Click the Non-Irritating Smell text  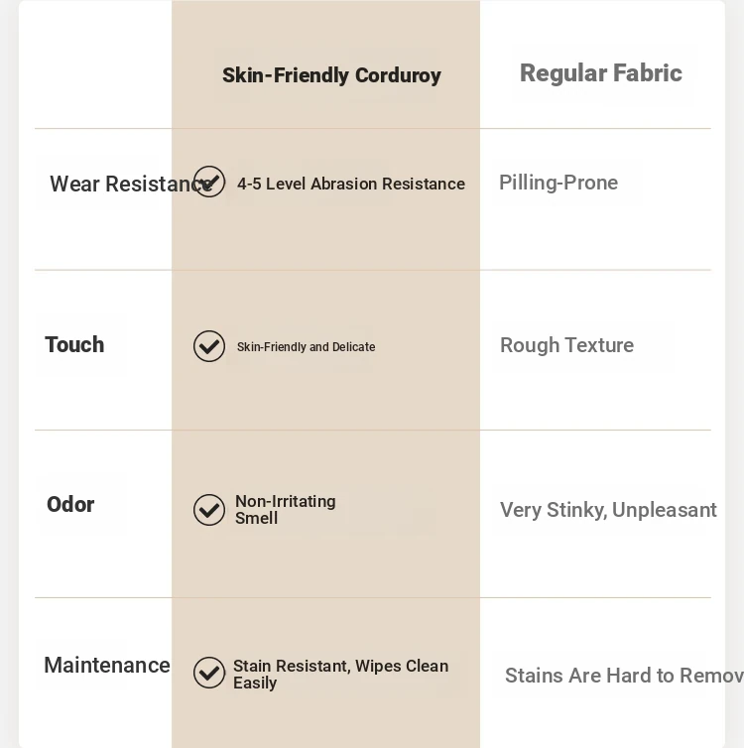(285, 510)
